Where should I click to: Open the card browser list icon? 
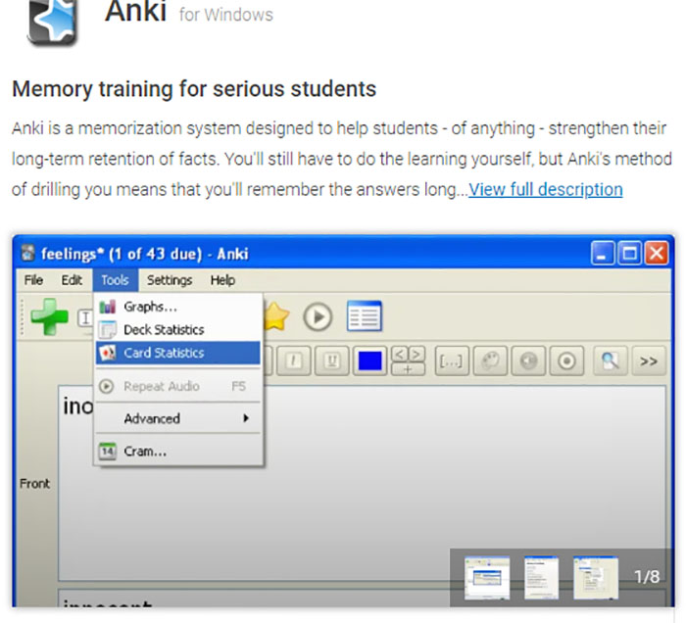(365, 316)
